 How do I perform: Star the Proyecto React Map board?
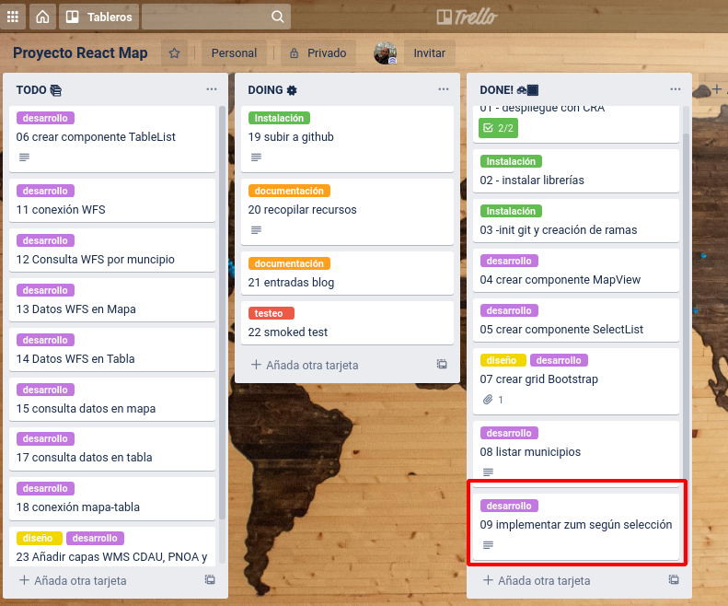click(174, 53)
